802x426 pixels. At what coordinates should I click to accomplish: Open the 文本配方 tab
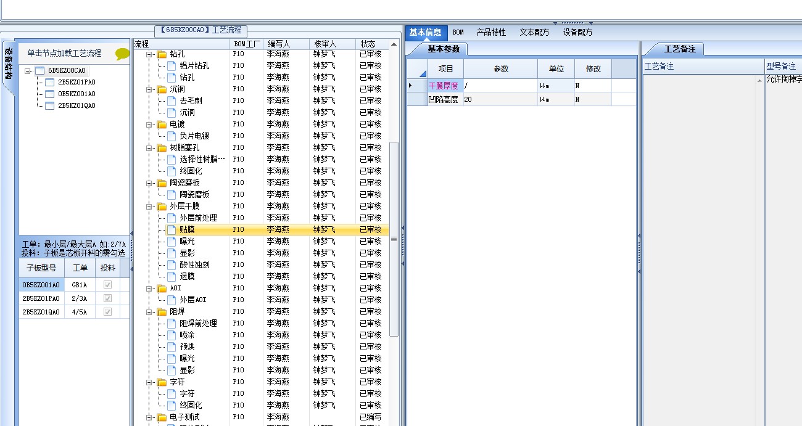coord(534,33)
